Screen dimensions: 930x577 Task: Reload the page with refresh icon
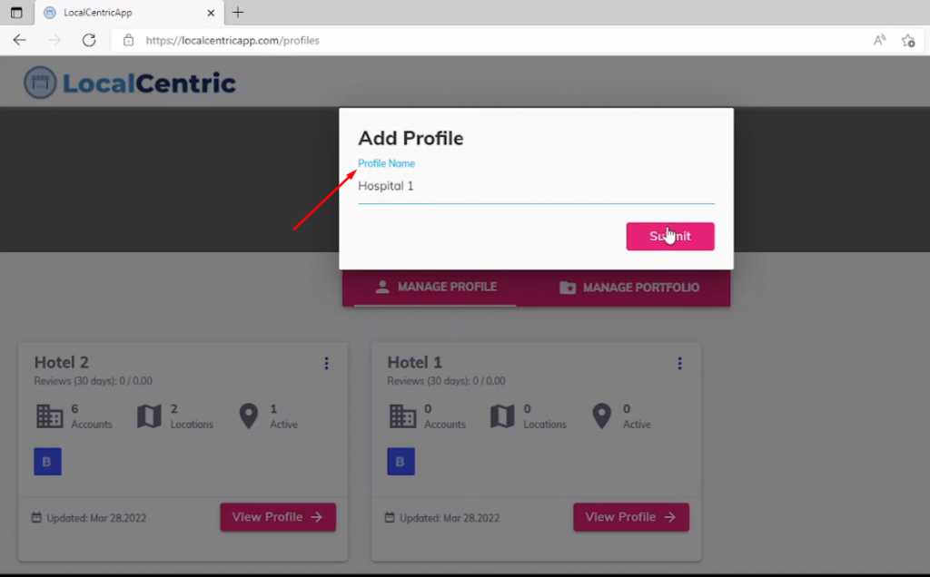tap(89, 40)
